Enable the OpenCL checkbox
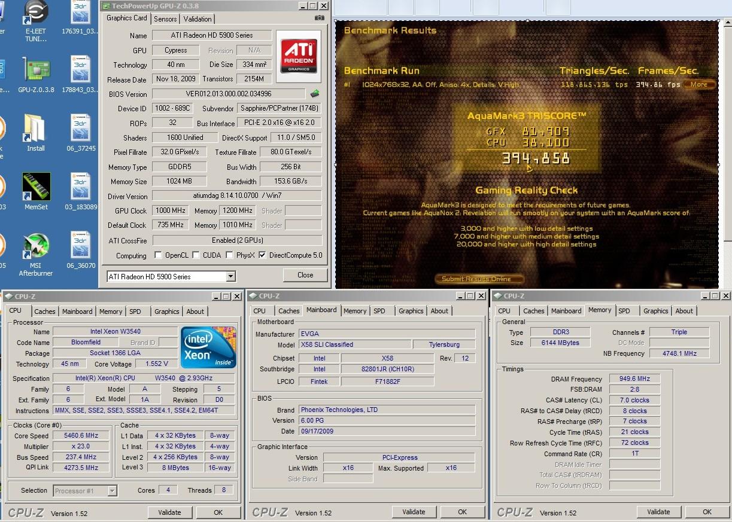732x522 pixels. [x=158, y=255]
